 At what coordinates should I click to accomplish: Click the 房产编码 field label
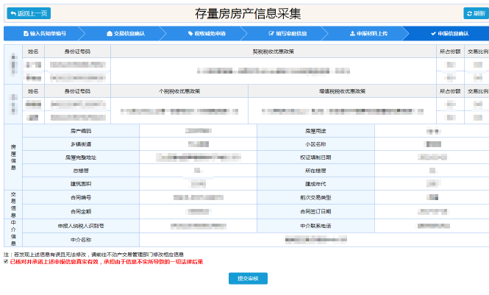point(81,130)
